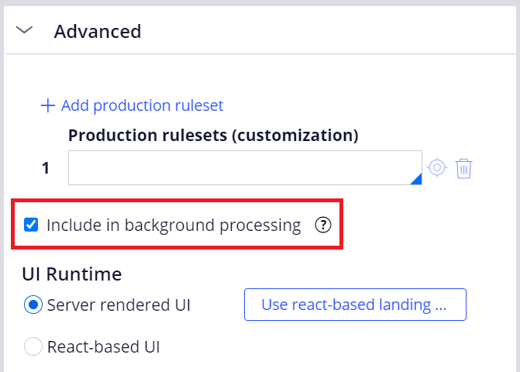
Task: Show help for background processing
Action: (323, 225)
